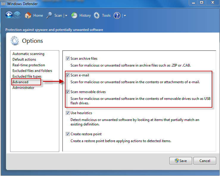
Task: Click the Options gear icon in heading
Action: 15,41
